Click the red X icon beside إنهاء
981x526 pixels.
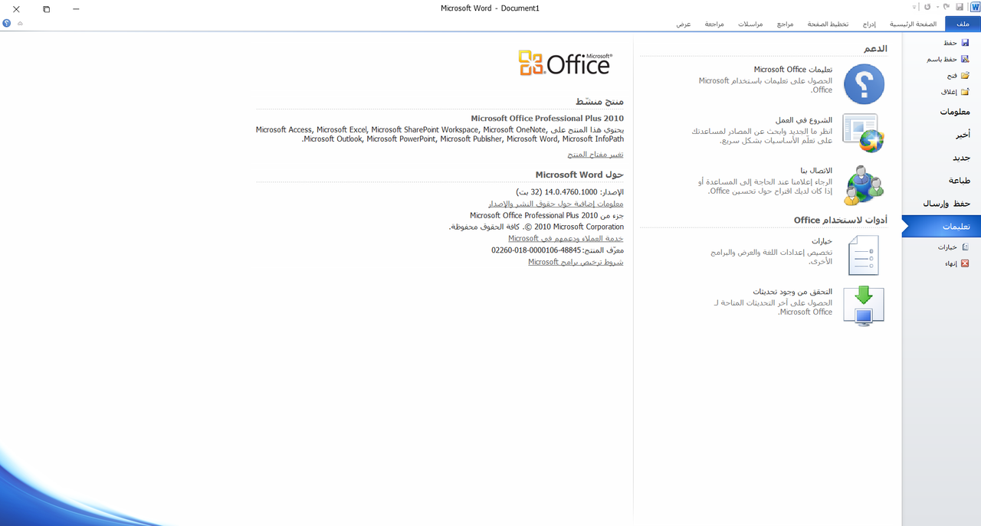(965, 263)
